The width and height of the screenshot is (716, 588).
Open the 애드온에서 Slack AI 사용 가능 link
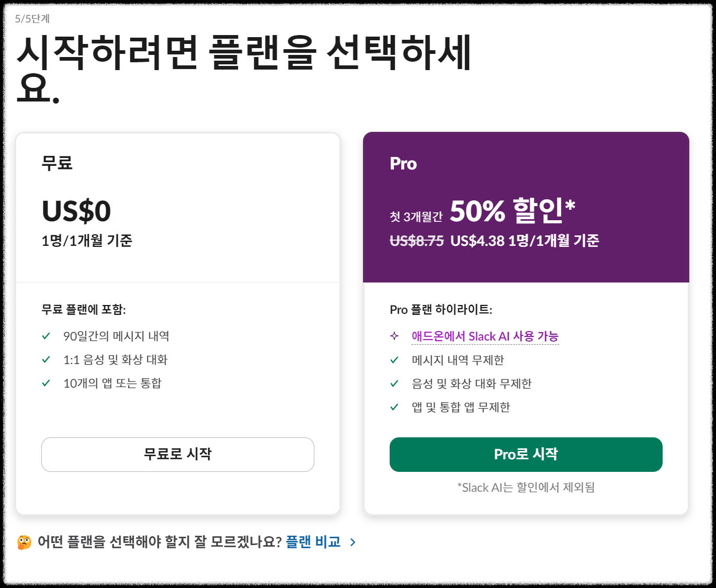click(x=484, y=336)
